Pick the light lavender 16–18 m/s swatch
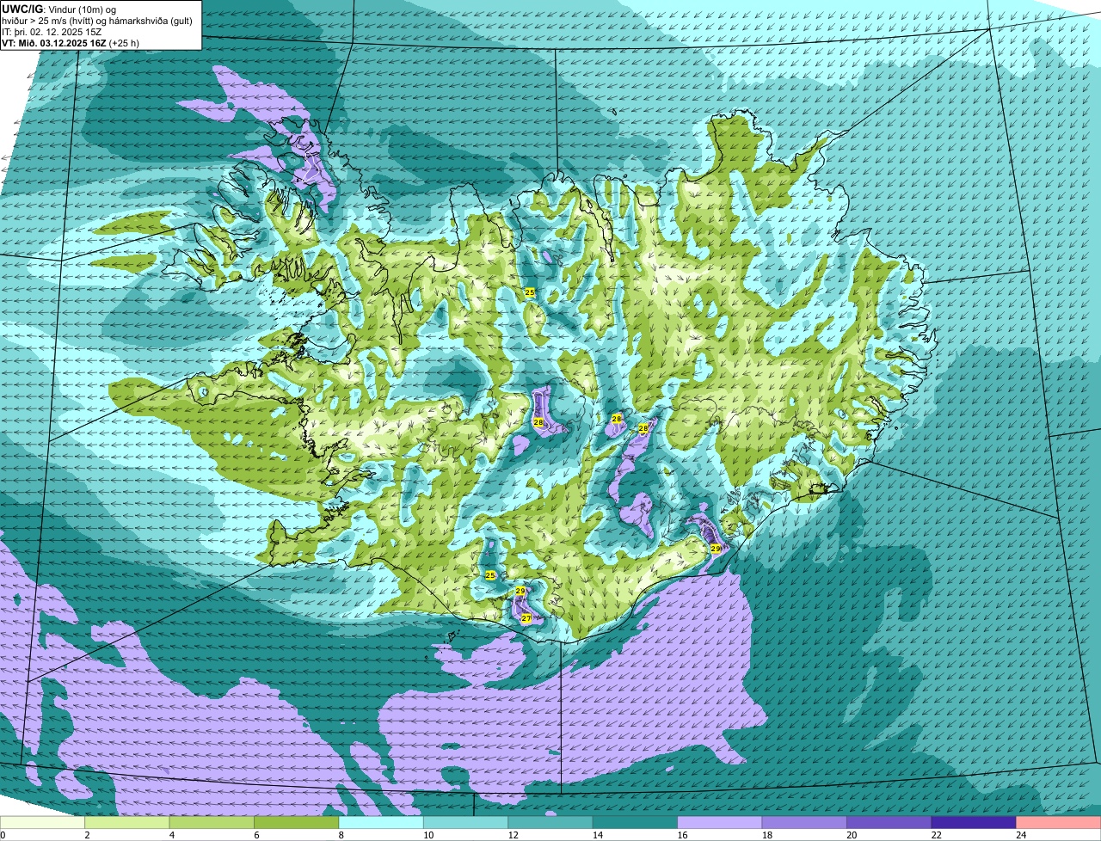This screenshot has width=1101, height=841. pos(720,822)
